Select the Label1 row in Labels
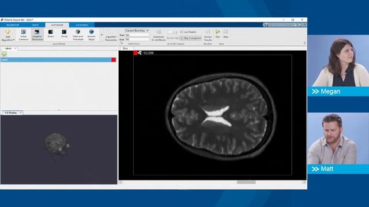This screenshot has height=207, width=369. pos(58,60)
